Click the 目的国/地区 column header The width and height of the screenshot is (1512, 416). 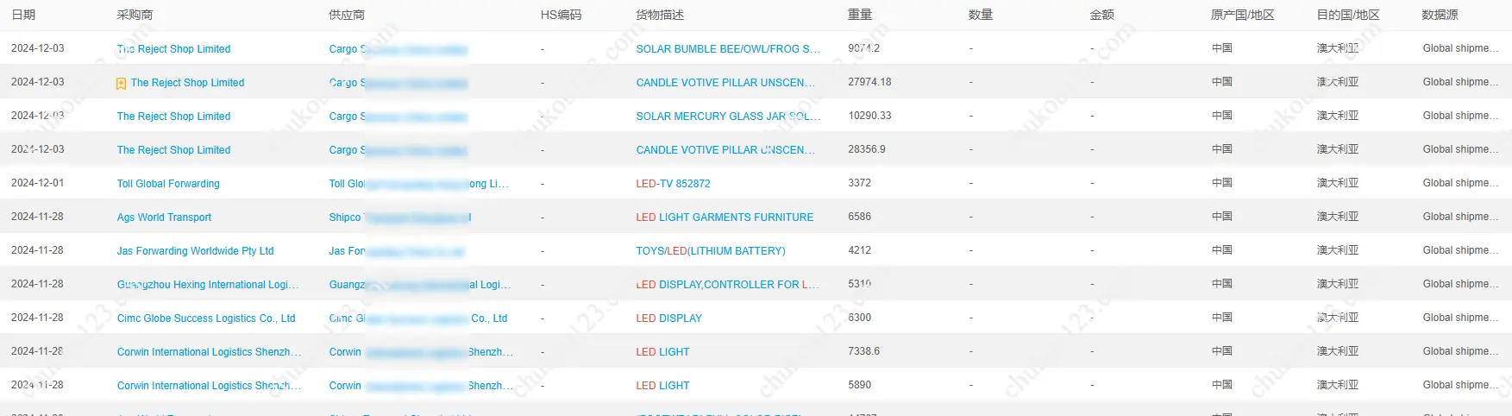click(x=1348, y=15)
